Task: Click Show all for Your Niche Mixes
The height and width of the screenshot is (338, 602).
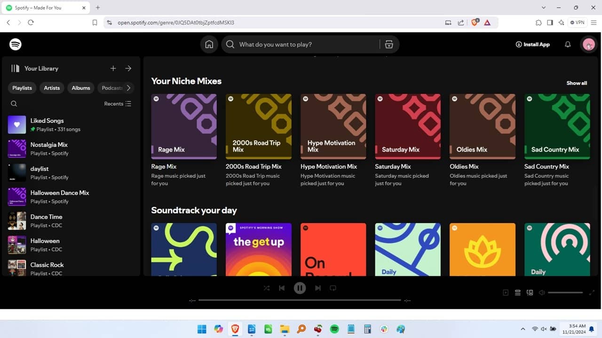Action: click(577, 83)
